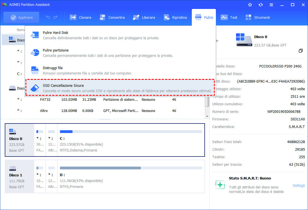
Task: Select Pulire Hard Disk option
Action: click(120, 35)
